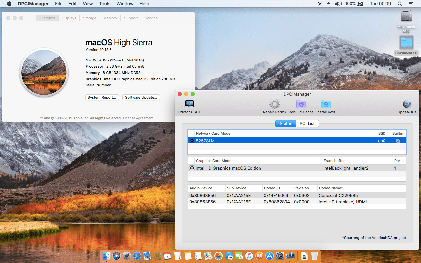Image resolution: width=421 pixels, height=263 pixels.
Task: Open Maps from the Dock
Action: 209,256
